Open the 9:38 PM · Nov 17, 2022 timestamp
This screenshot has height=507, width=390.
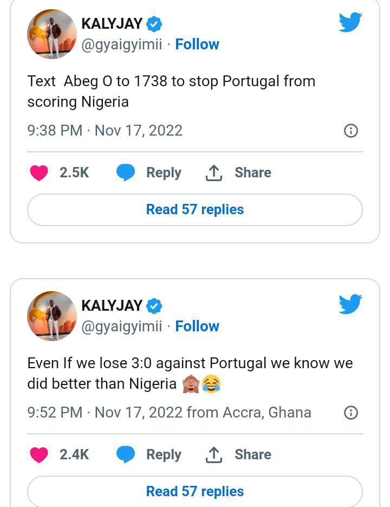[105, 131]
